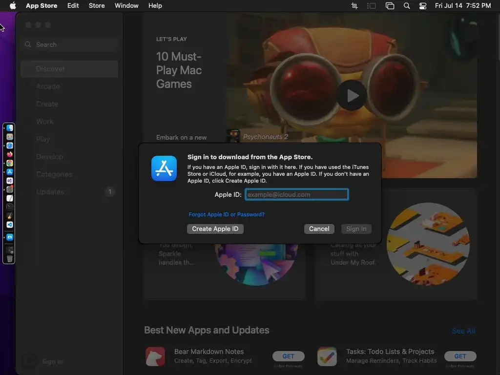The image size is (500, 375).
Task: Click the Bear Markdown Notes app icon
Action: 155,356
